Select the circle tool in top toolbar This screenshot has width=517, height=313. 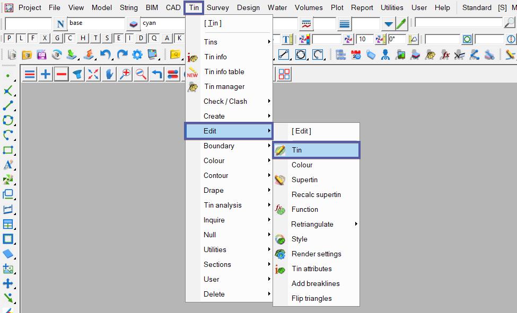300,55
